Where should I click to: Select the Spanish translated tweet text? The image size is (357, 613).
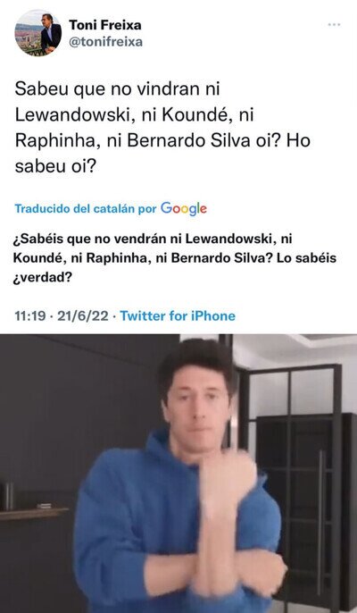pos(175,258)
